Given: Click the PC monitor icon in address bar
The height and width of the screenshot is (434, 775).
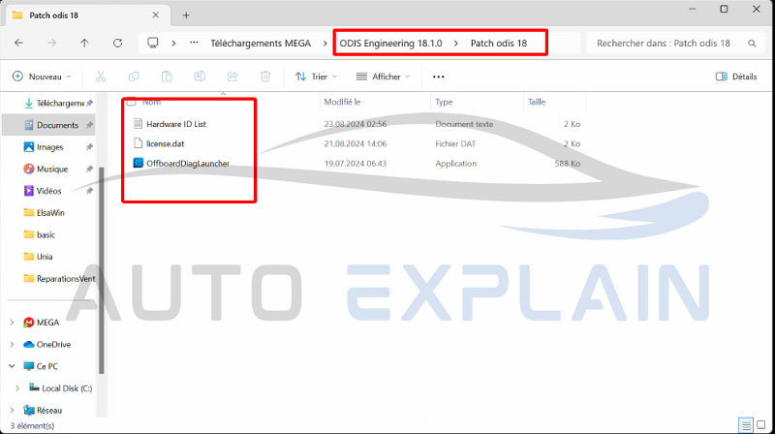Looking at the screenshot, I should tap(153, 43).
